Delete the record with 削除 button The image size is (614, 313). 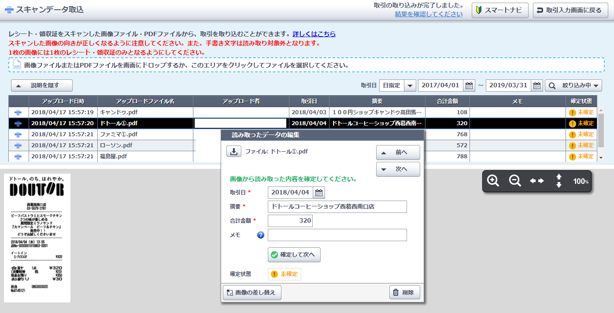[405, 292]
